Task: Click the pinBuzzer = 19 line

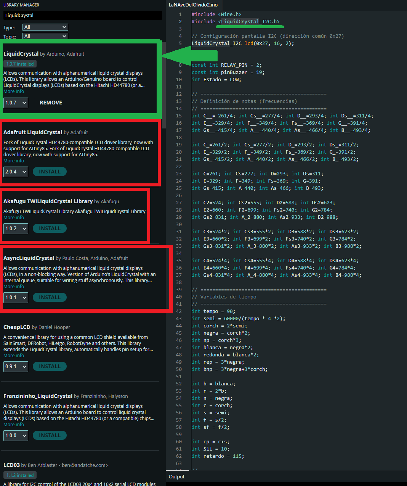Action: (228, 72)
